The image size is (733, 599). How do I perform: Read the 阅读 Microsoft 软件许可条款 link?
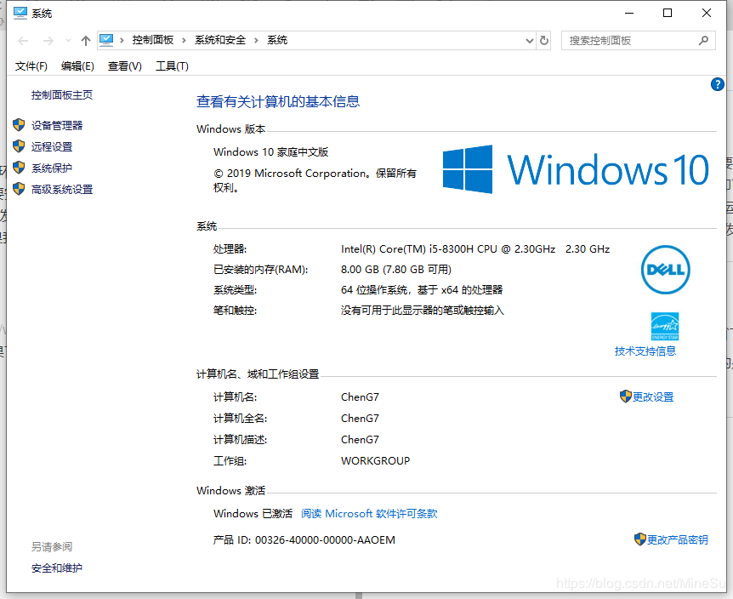coord(369,514)
